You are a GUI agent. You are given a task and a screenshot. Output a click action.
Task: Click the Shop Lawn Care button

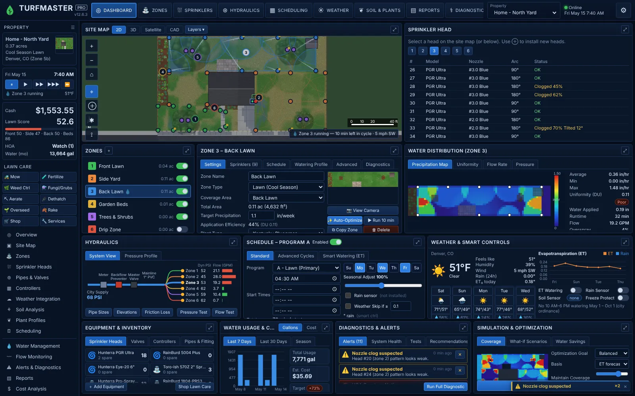click(x=194, y=386)
